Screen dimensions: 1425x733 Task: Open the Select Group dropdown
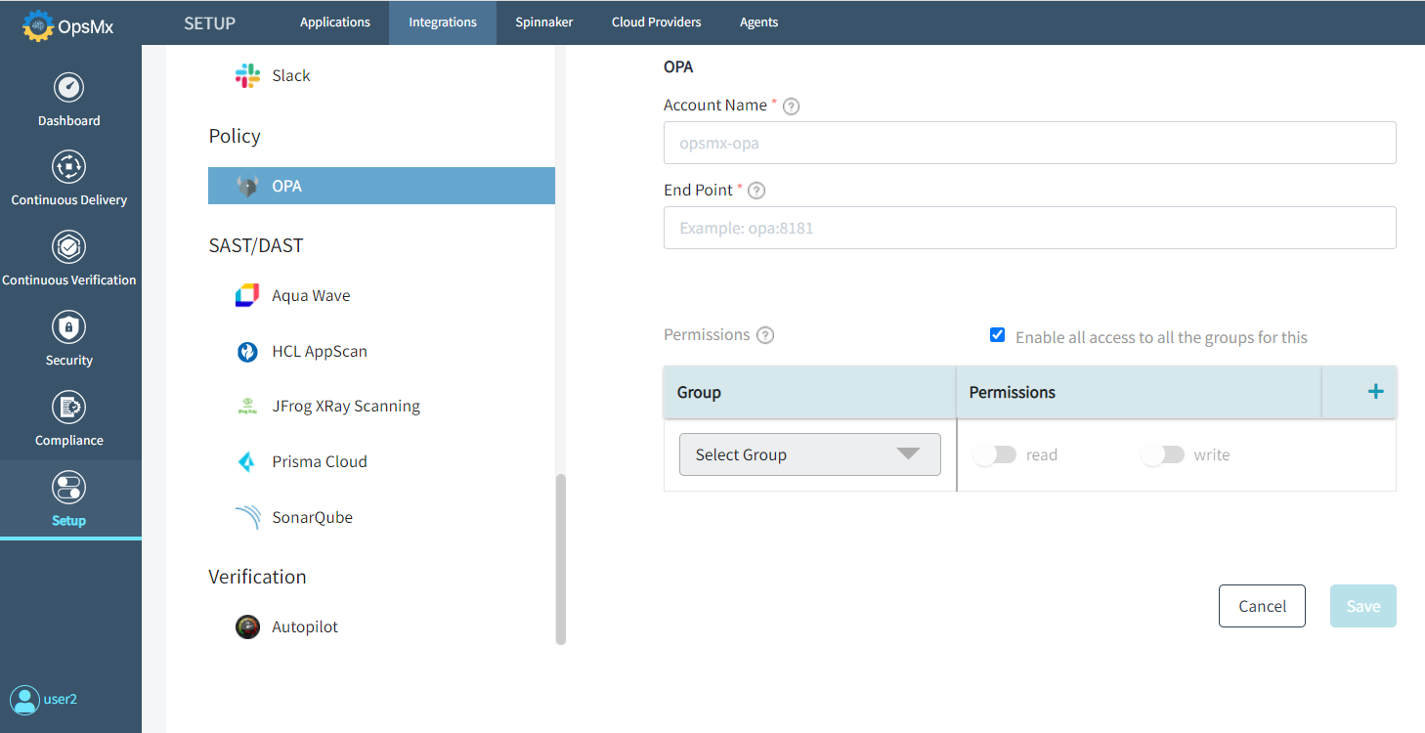point(809,453)
